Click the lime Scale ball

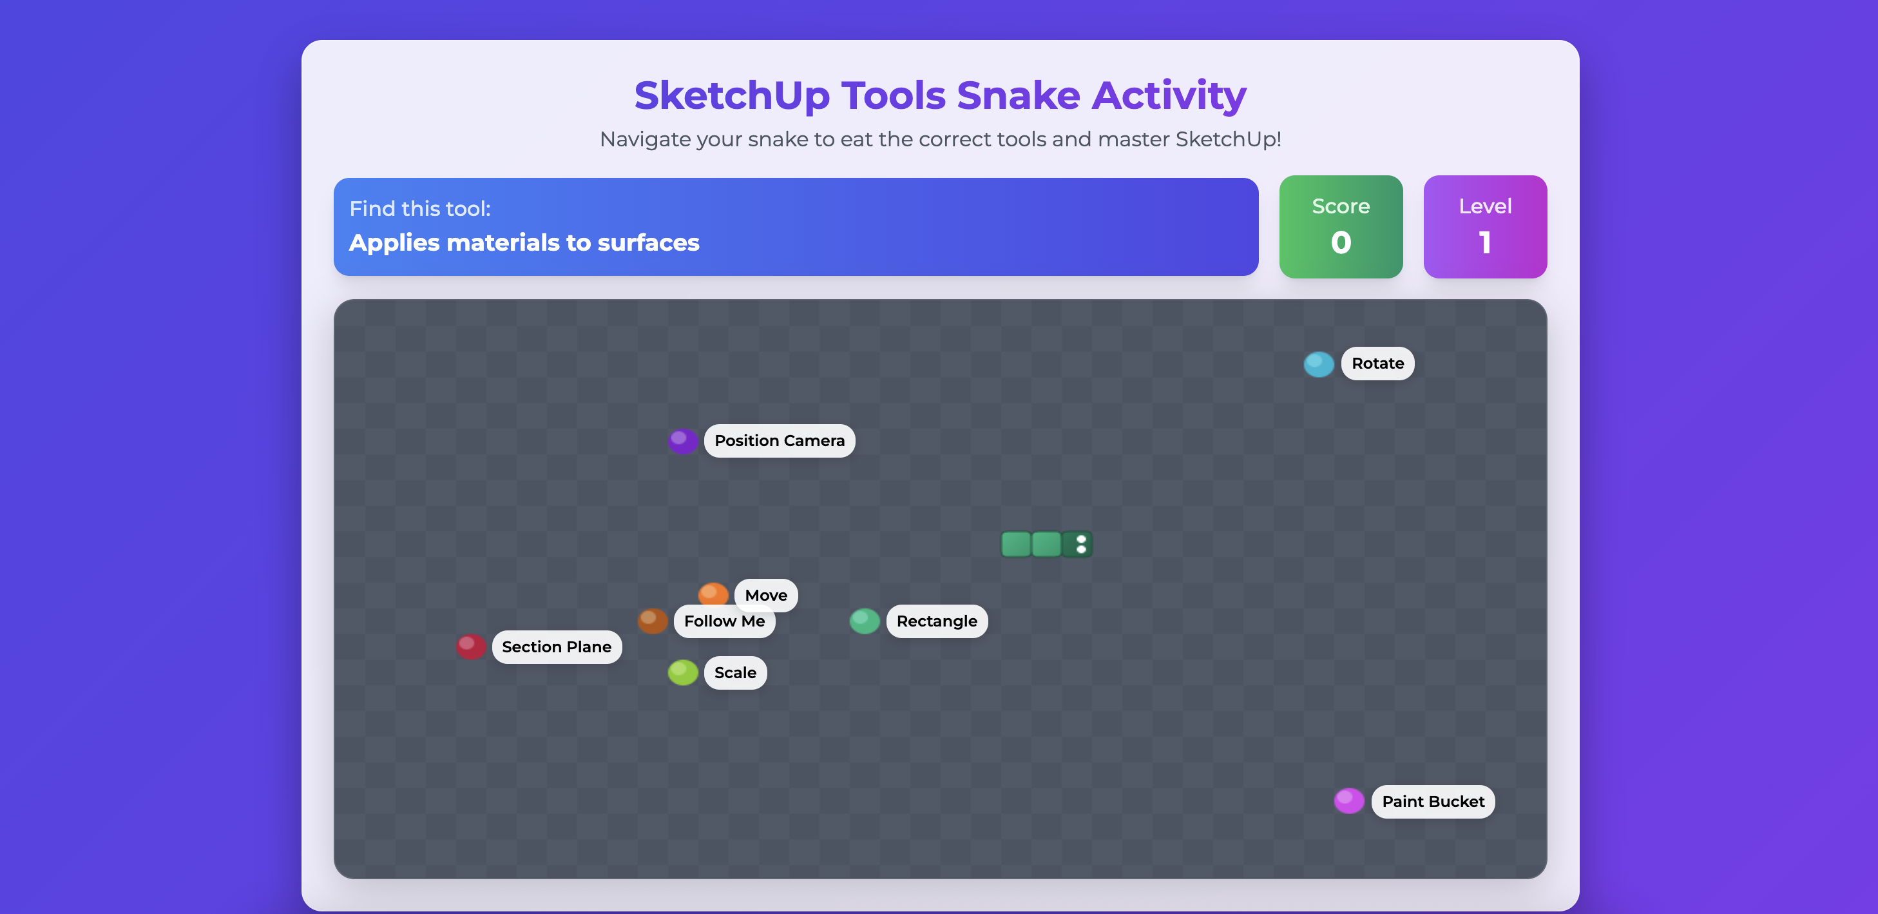coord(682,672)
